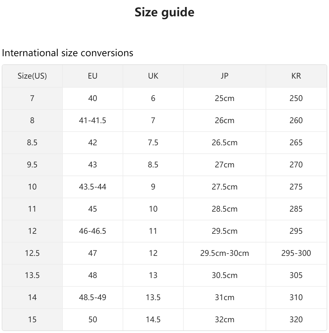Click the KR 320 cell
Viewport: 329px width, 333px height.
[296, 319]
